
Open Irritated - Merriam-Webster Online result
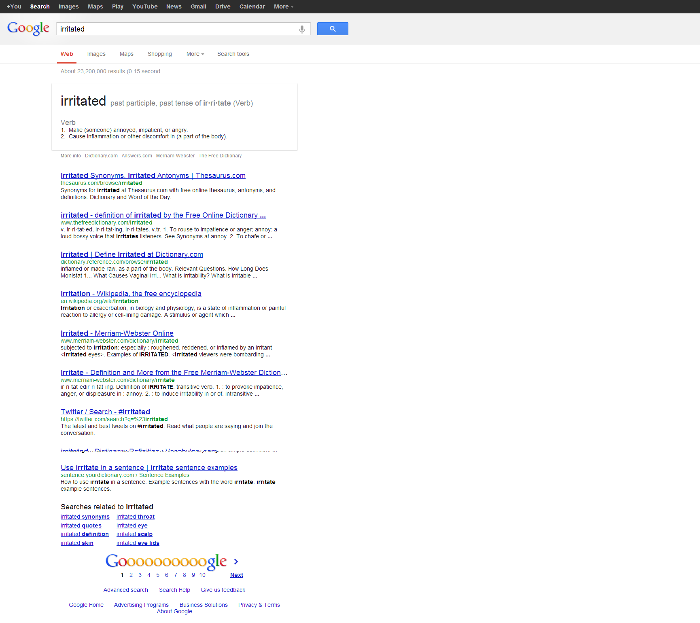pos(117,333)
